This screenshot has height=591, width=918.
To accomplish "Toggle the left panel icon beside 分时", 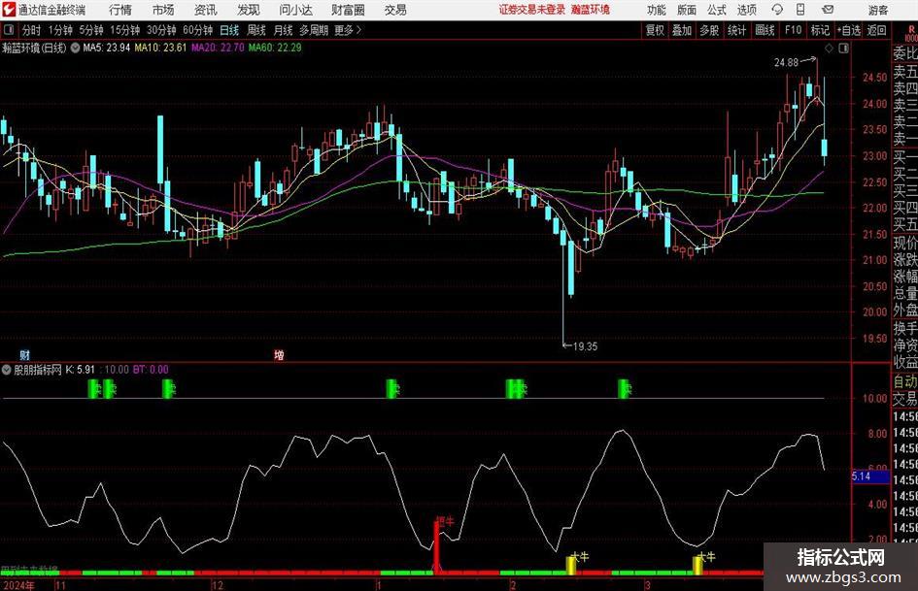I will pyautogui.click(x=8, y=30).
